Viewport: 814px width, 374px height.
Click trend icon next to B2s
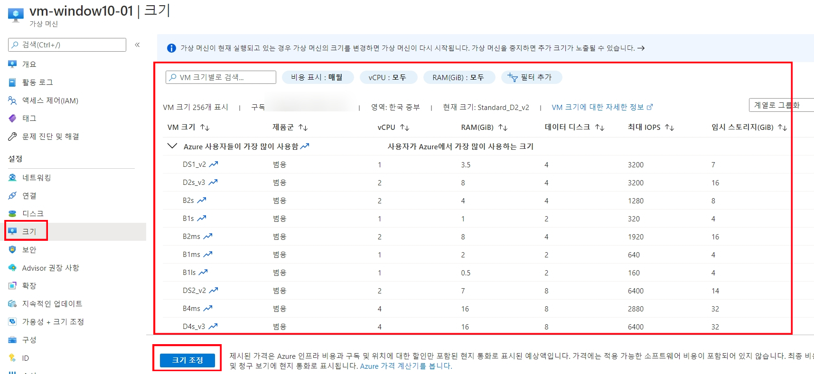[x=202, y=200]
